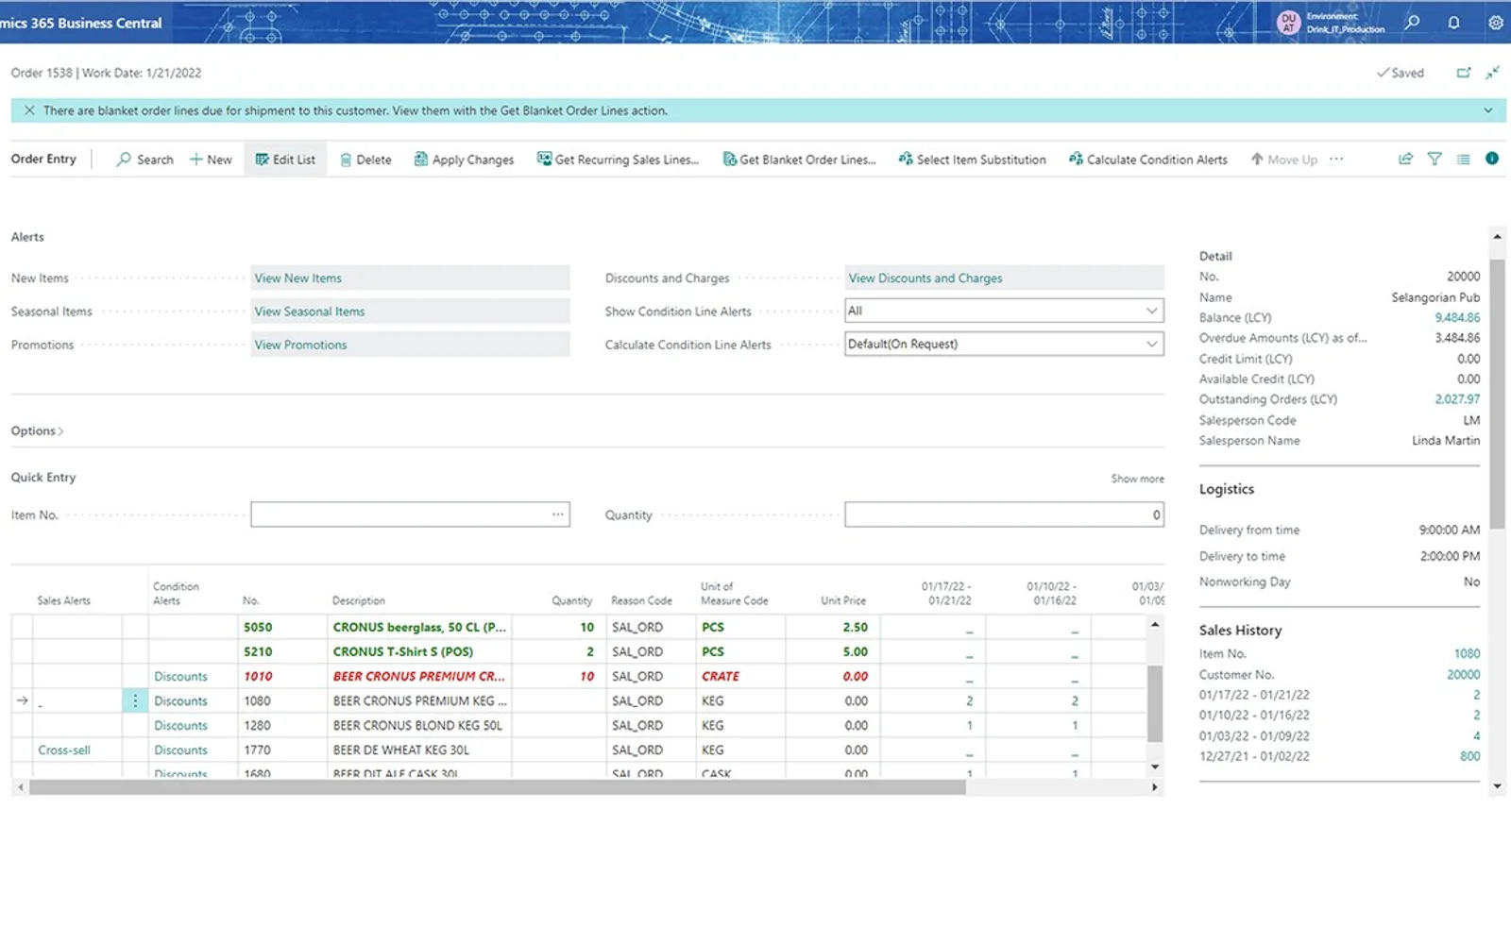Open Calculate Condition Line Alerts dropdown
Viewport: 1511px width, 944px height.
click(x=1004, y=344)
